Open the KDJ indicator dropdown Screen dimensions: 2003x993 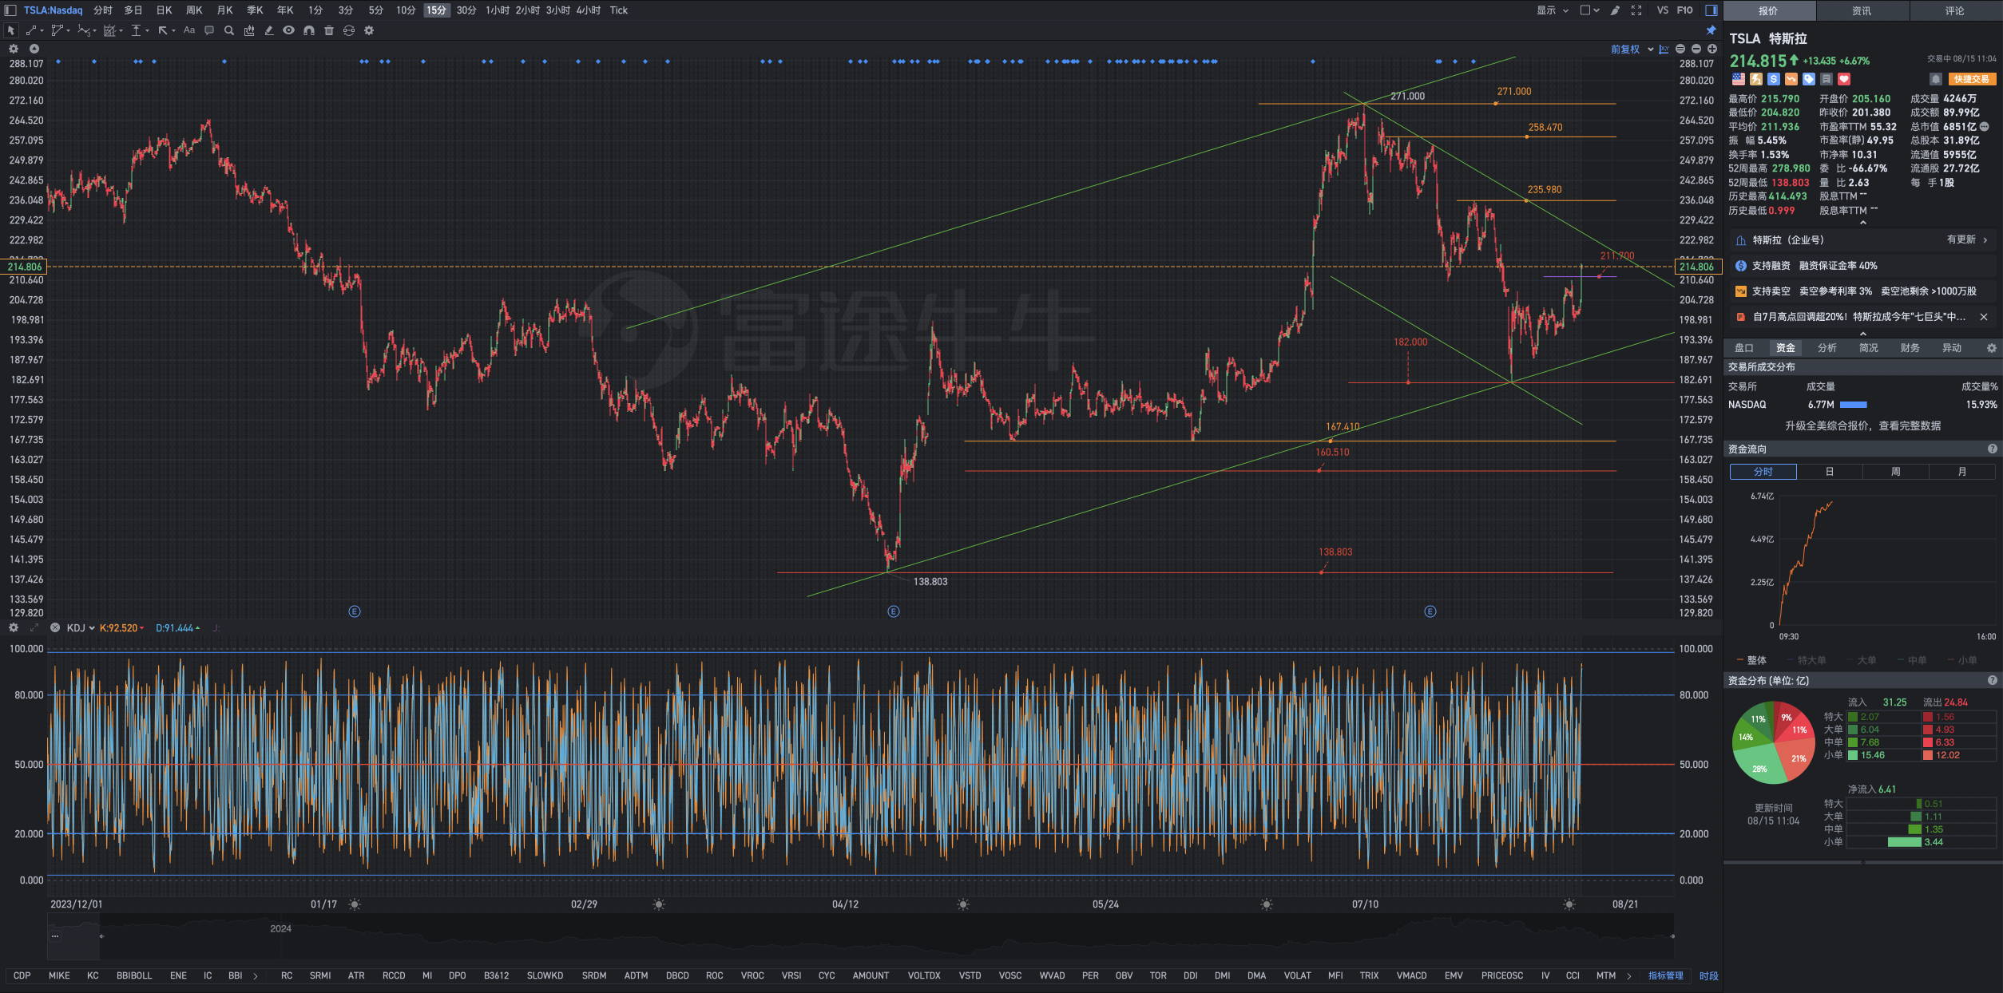(81, 628)
